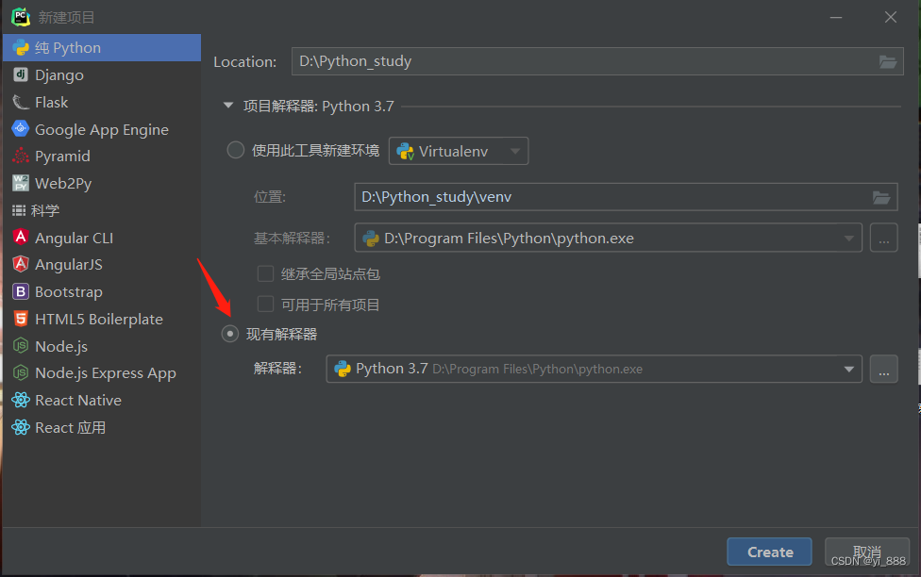Click Python icon in 解释器 combo box
The width and height of the screenshot is (921, 577).
[343, 369]
